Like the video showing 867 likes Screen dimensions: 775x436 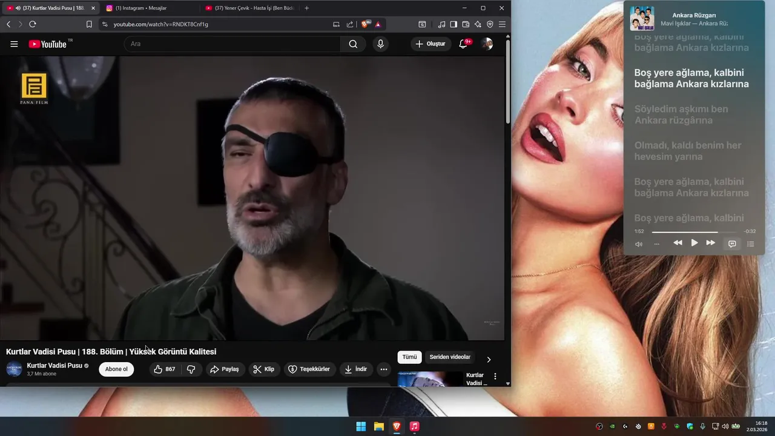click(165, 369)
